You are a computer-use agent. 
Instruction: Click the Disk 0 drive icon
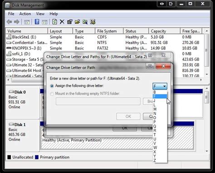click(x=11, y=92)
